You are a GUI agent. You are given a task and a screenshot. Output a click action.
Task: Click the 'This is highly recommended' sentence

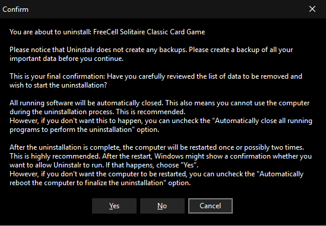(x=55, y=156)
